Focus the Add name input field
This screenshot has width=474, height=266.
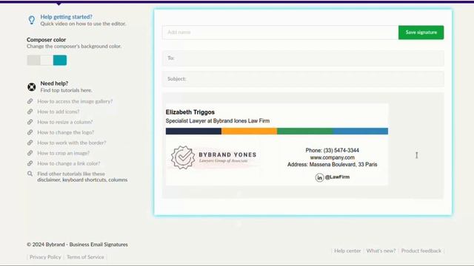(280, 33)
